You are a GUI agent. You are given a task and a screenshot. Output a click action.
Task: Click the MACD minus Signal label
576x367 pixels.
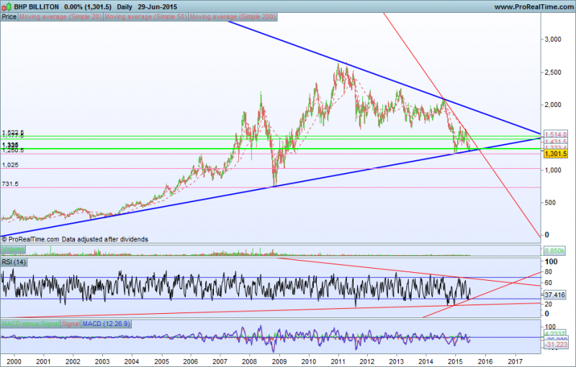click(x=29, y=325)
